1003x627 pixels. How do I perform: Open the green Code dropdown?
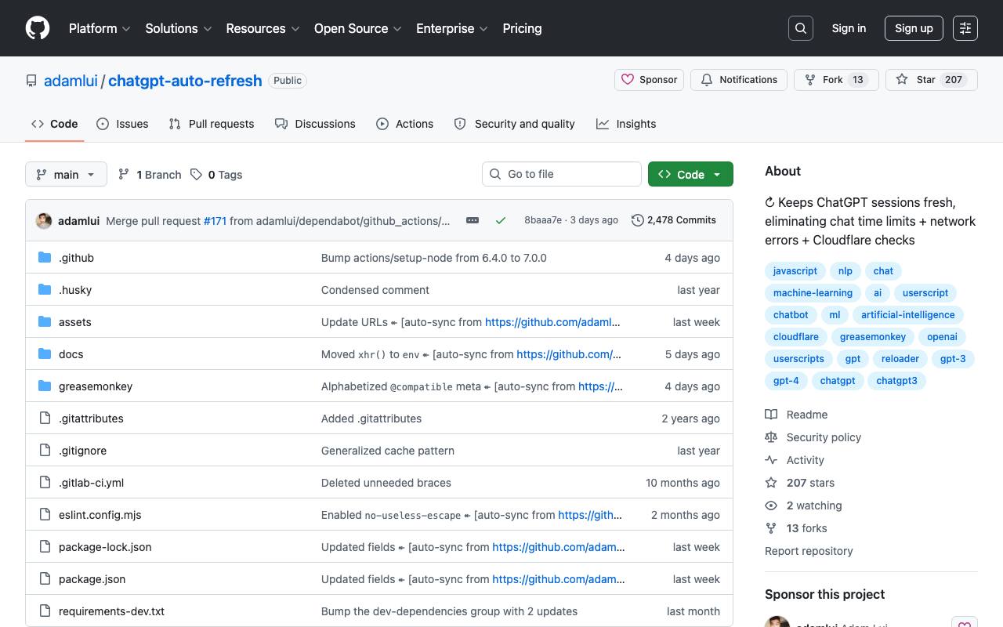[690, 174]
